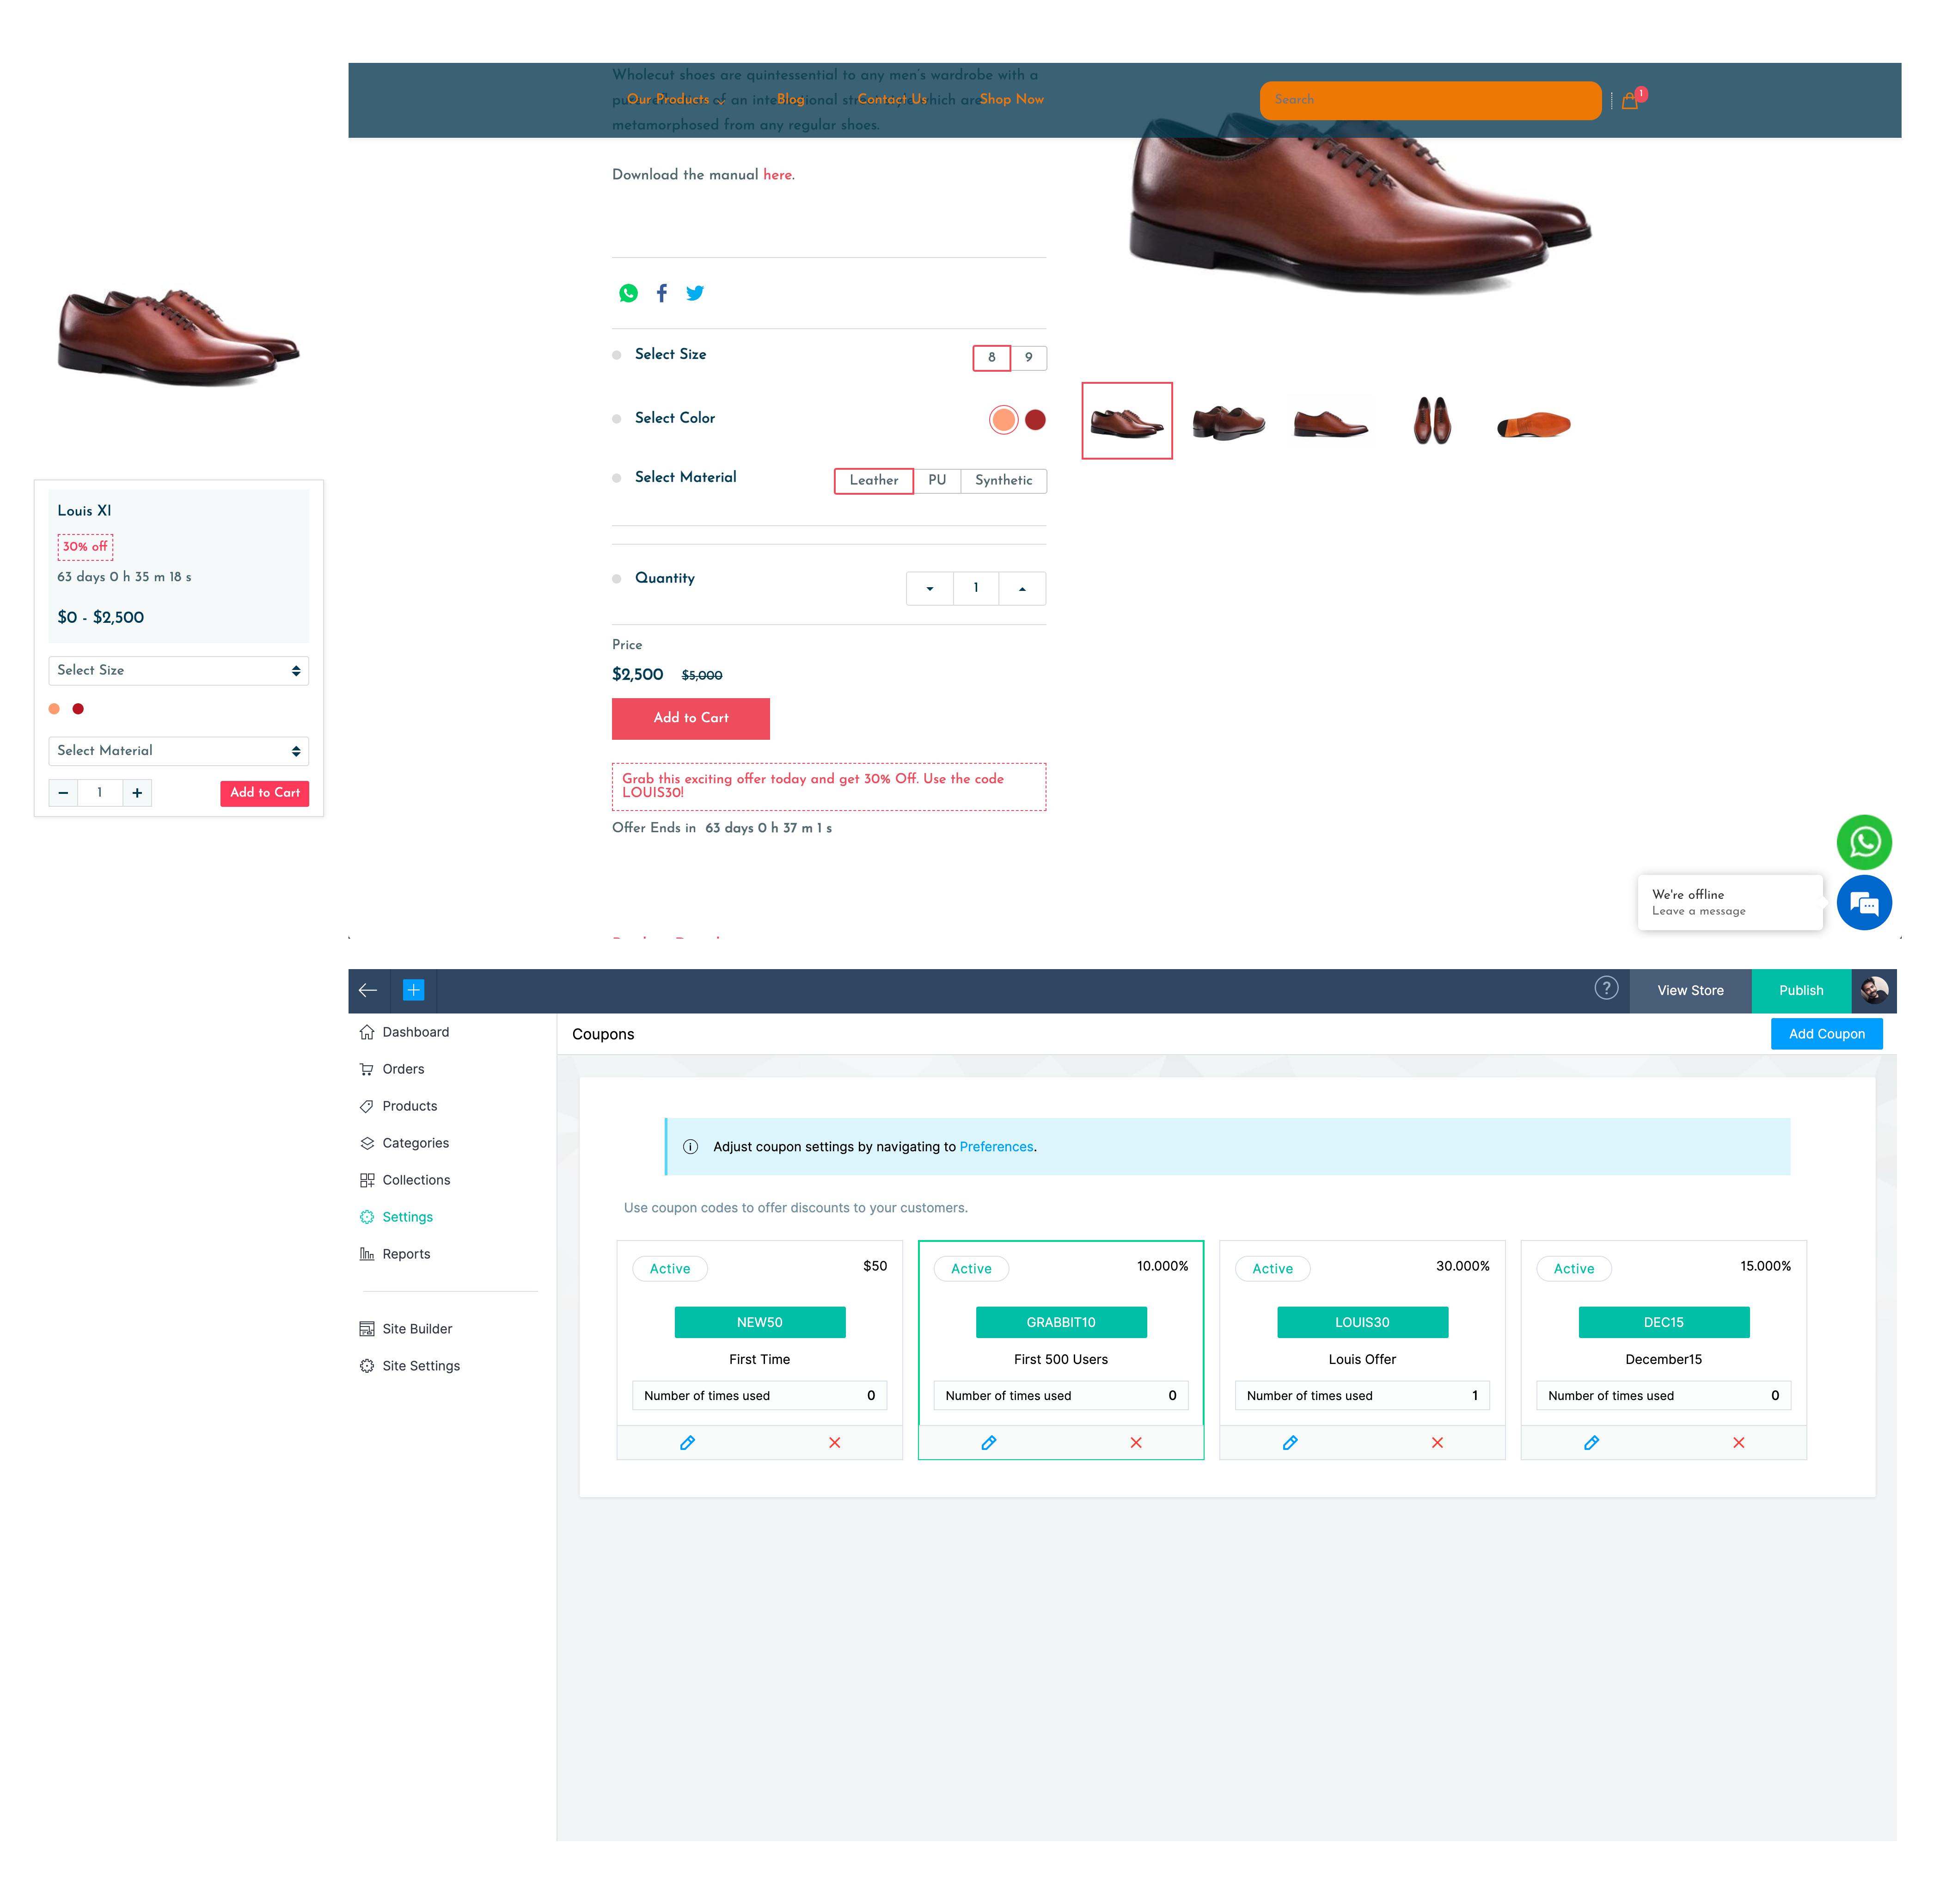
Task: Choose PU material option
Action: (x=936, y=481)
